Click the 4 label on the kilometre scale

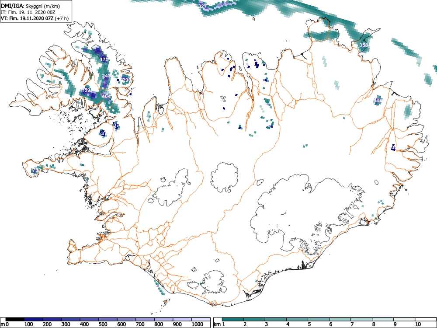tap(288, 325)
